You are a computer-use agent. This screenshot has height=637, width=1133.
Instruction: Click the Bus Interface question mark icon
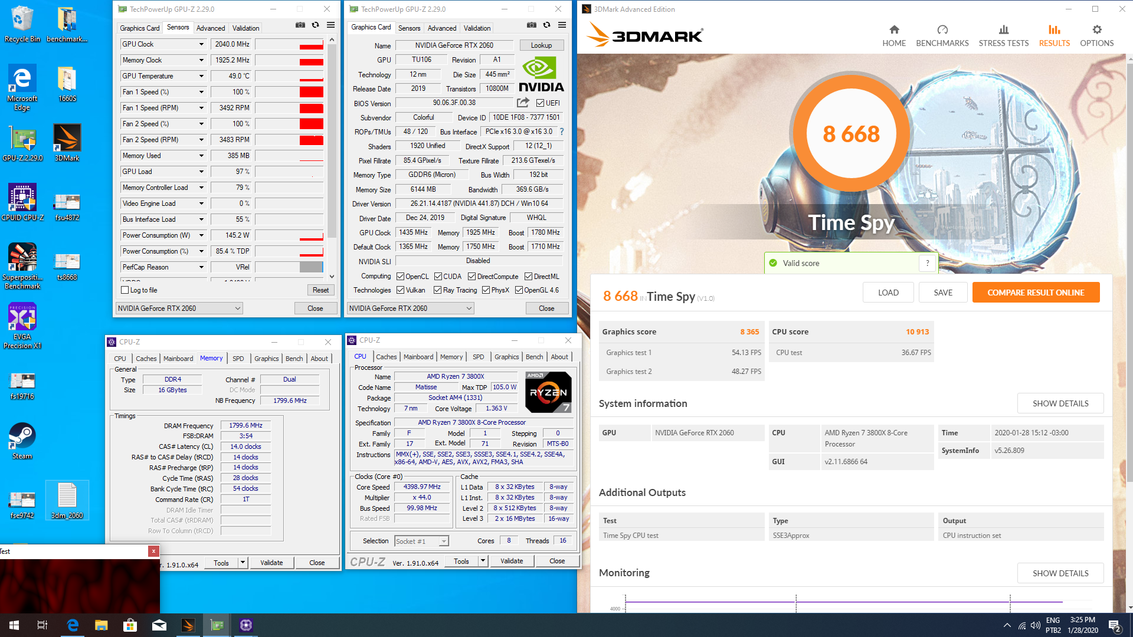[x=562, y=132]
